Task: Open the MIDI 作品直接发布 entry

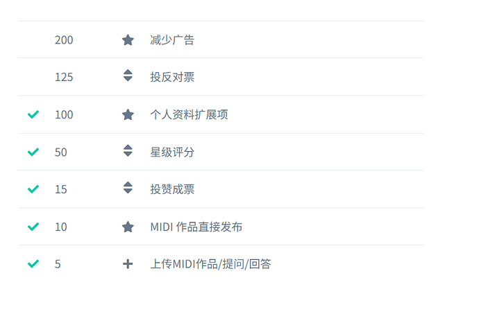Action: click(x=196, y=227)
